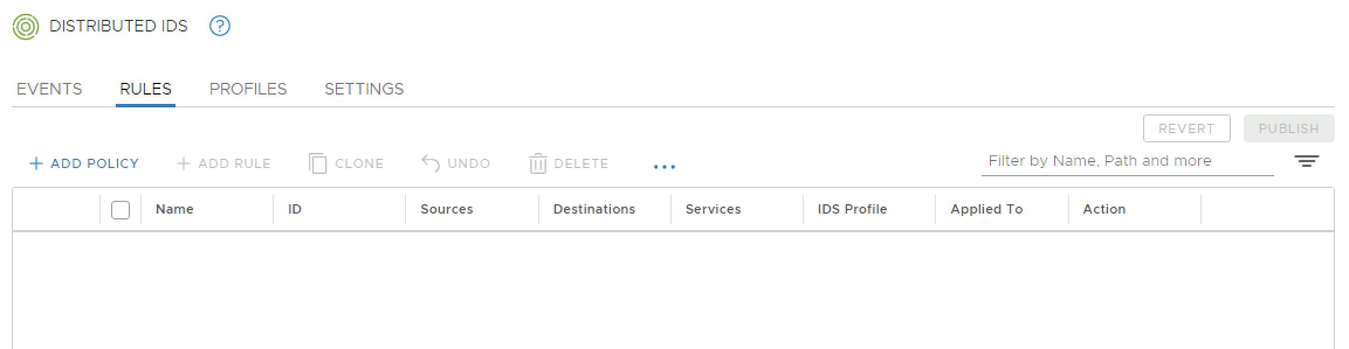1349x349 pixels.
Task: Toggle the select-all checkbox in table header
Action: click(x=121, y=210)
